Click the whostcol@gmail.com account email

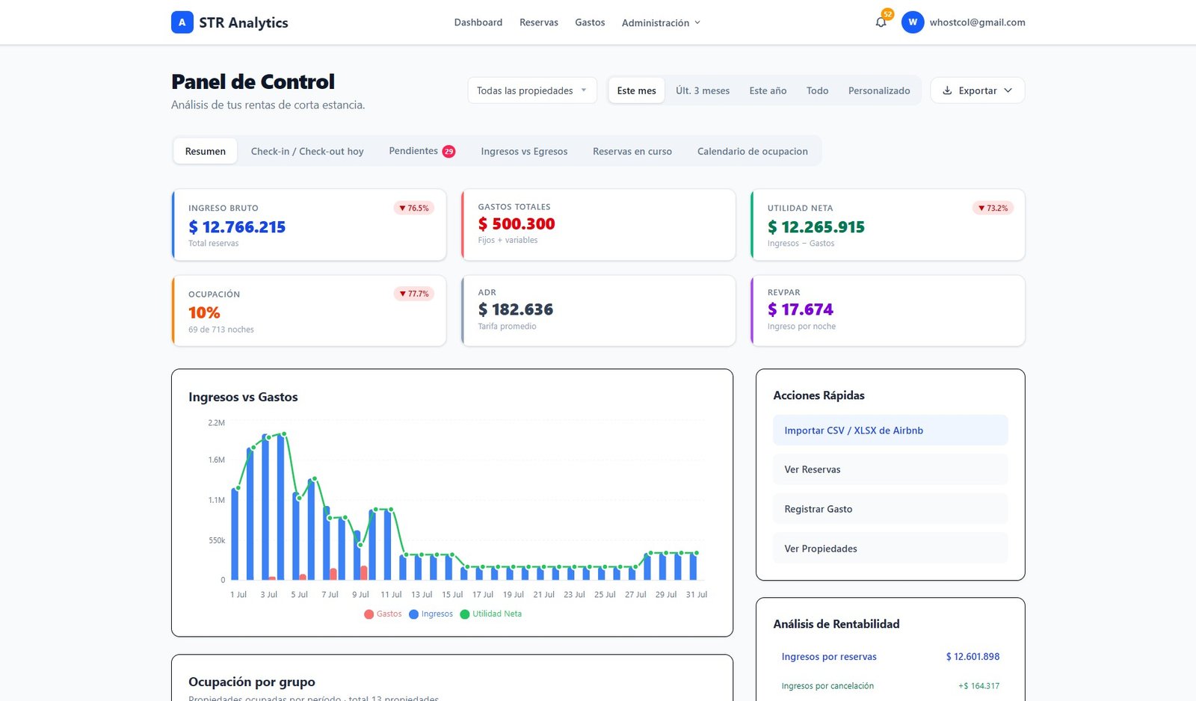coord(977,22)
